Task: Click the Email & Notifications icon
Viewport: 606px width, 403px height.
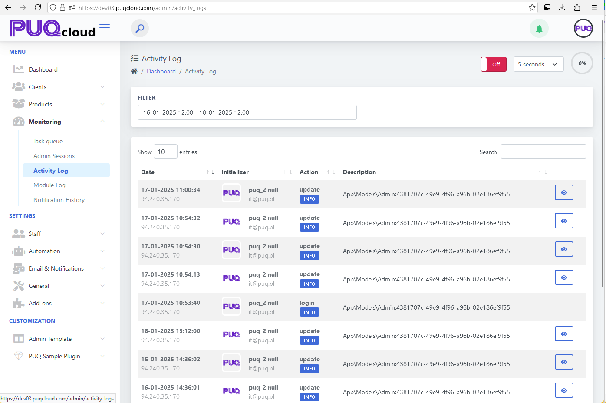Action: click(x=19, y=268)
